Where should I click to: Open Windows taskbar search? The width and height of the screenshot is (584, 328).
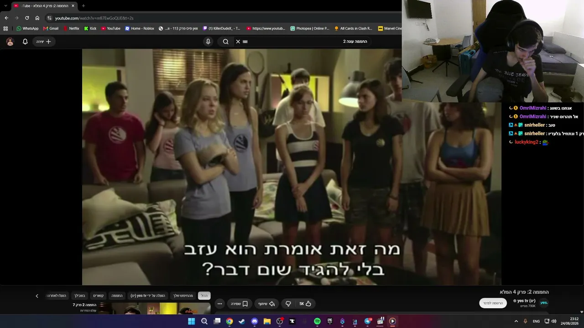coord(204,321)
